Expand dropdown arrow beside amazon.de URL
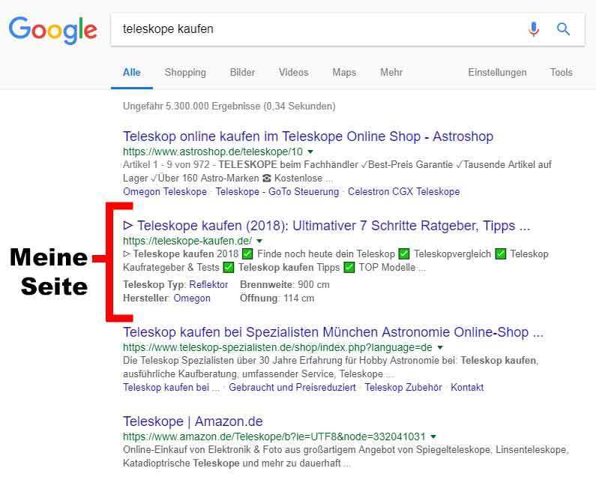Viewport: 596px width, 480px height. coord(433,436)
